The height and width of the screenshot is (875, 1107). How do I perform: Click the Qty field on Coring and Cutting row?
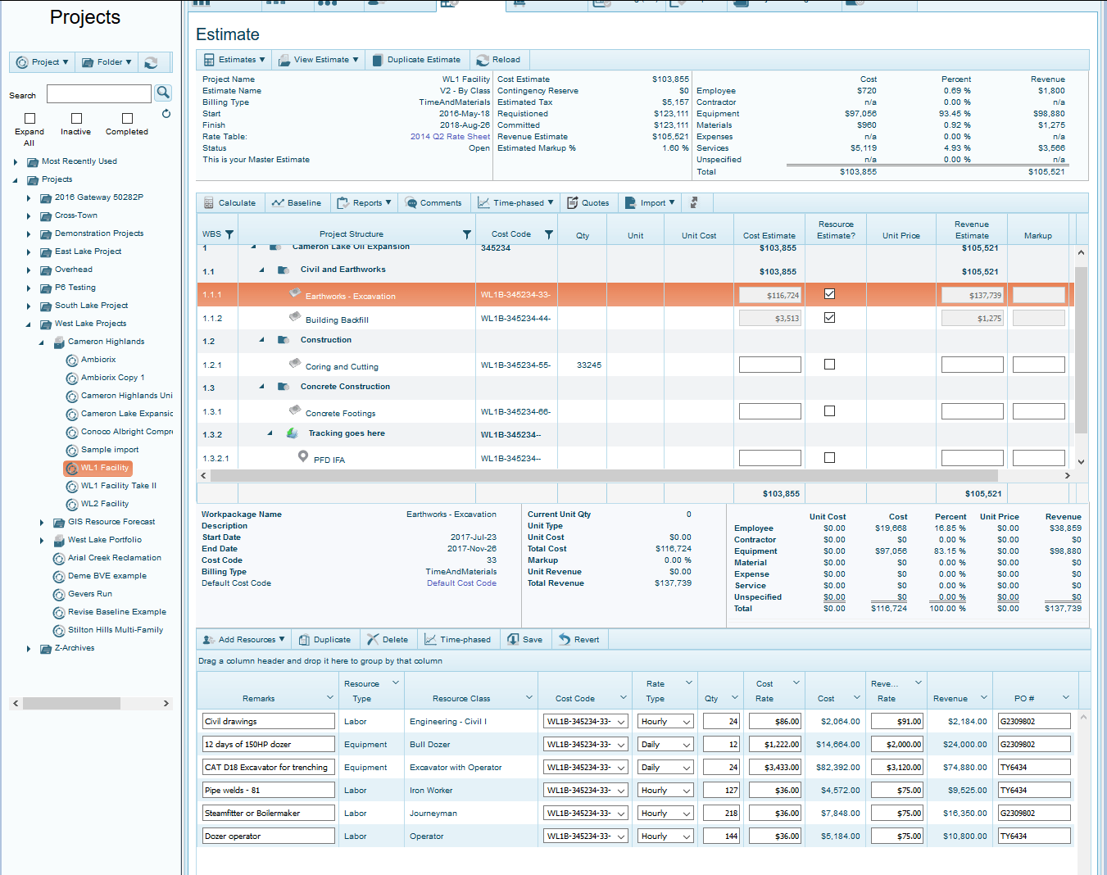[x=582, y=364]
